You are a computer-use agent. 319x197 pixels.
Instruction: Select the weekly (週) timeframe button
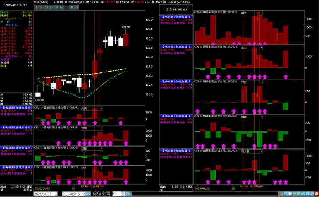72,7
